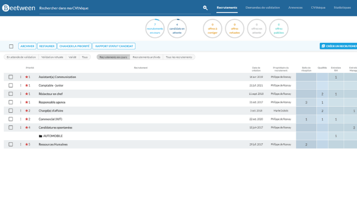This screenshot has width=357, height=204.
Task: Tick the checkbox for Comptable - junior
Action: (x=11, y=85)
